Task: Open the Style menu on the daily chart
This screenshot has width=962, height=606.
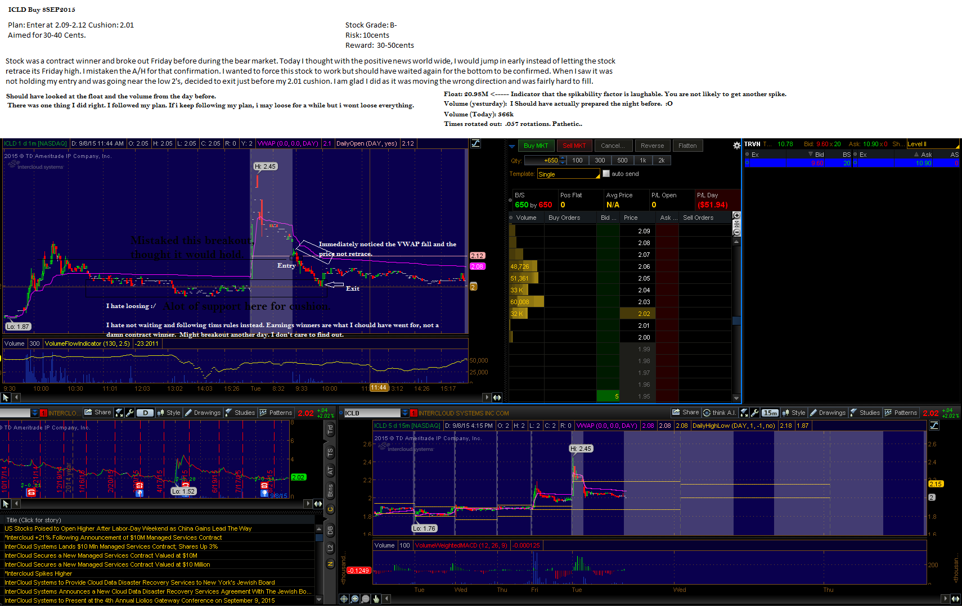Action: [169, 413]
